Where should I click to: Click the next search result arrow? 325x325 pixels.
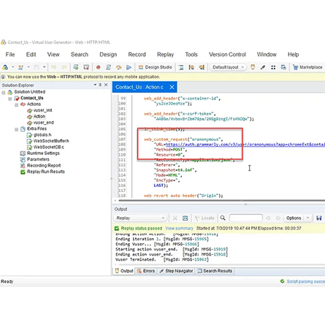tap(278, 218)
